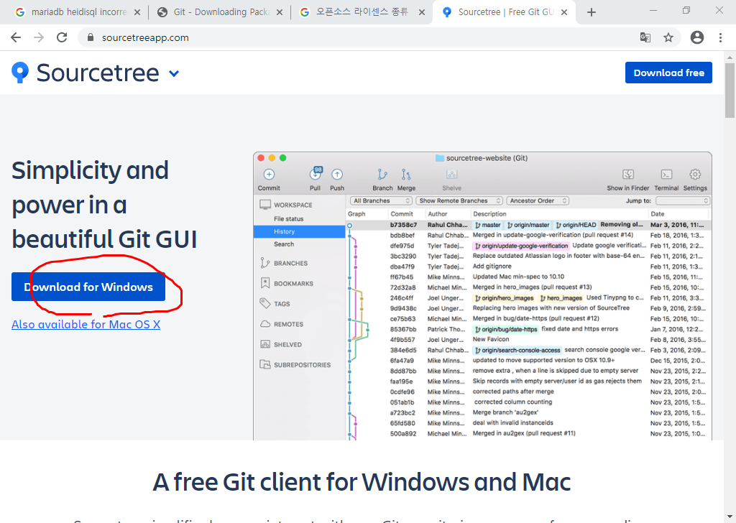Click Download for Windows button

88,287
